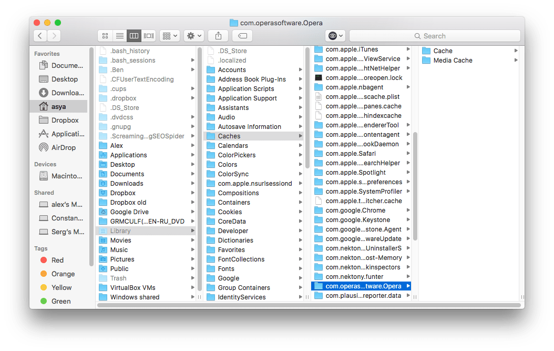Select the Accounts folder
The height and width of the screenshot is (351, 554).
pyautogui.click(x=254, y=70)
